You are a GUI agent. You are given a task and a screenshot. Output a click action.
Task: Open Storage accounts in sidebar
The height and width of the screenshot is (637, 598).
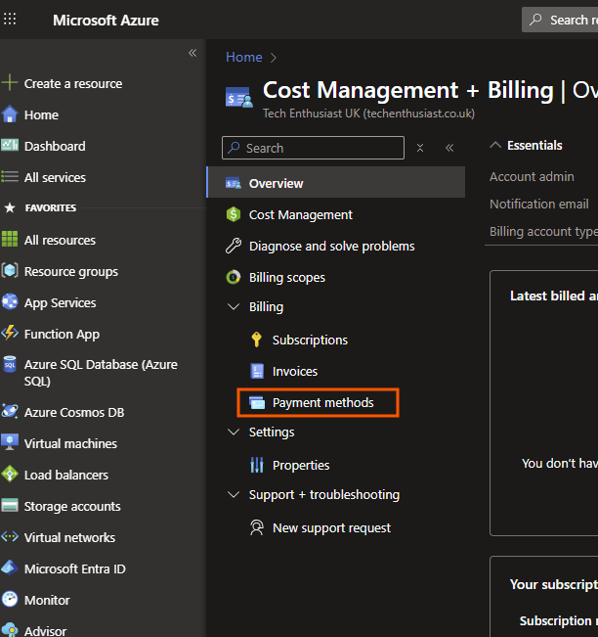[x=72, y=506]
